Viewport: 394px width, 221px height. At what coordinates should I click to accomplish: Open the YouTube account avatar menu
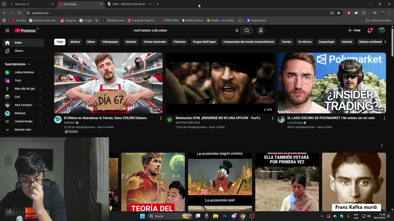tap(381, 30)
